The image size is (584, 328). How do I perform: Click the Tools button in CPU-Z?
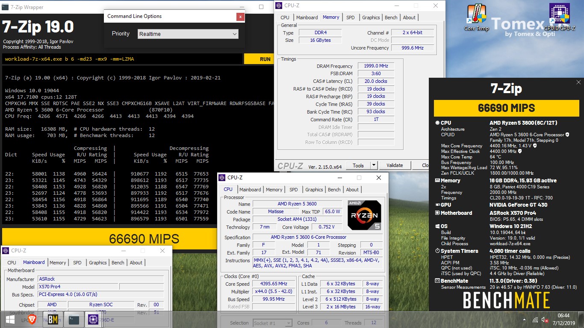358,165
